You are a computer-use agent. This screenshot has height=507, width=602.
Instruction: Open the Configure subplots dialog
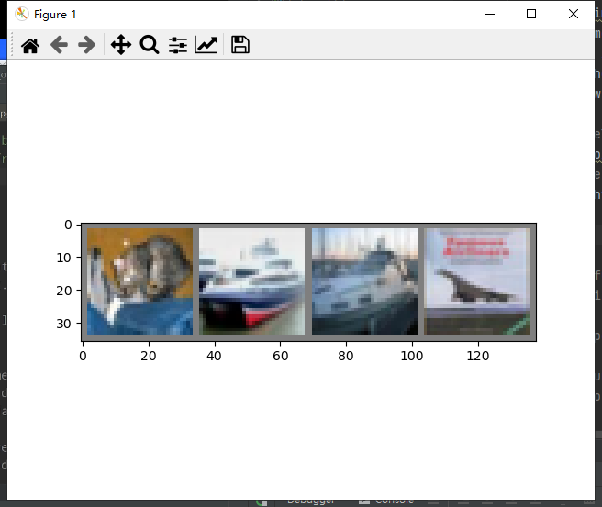click(178, 45)
